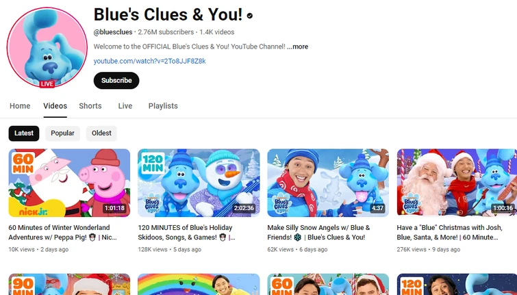517x295 pixels.
Task: Click the 1:00:16 duration badge
Action: tap(503, 208)
